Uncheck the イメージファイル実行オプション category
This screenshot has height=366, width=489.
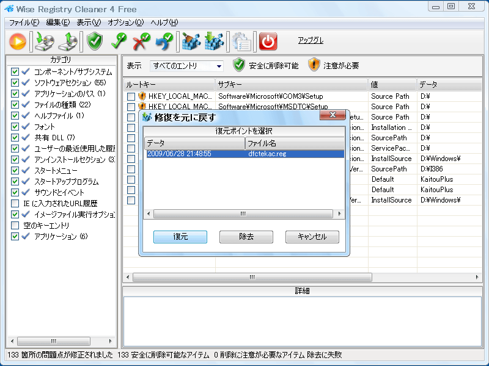click(x=15, y=214)
